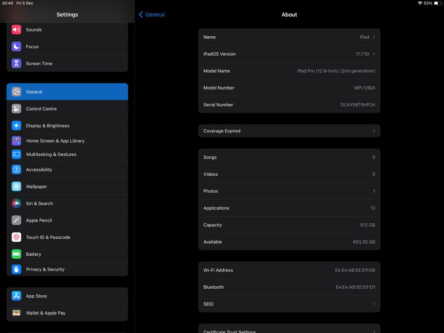This screenshot has height=333, width=444.
Task: Tap the Songs row label
Action: tap(210, 157)
